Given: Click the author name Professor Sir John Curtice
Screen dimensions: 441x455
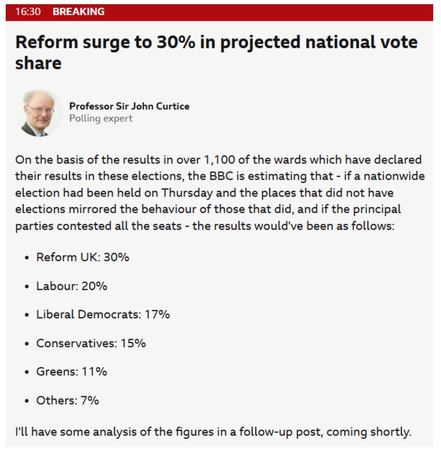Looking at the screenshot, I should [129, 106].
